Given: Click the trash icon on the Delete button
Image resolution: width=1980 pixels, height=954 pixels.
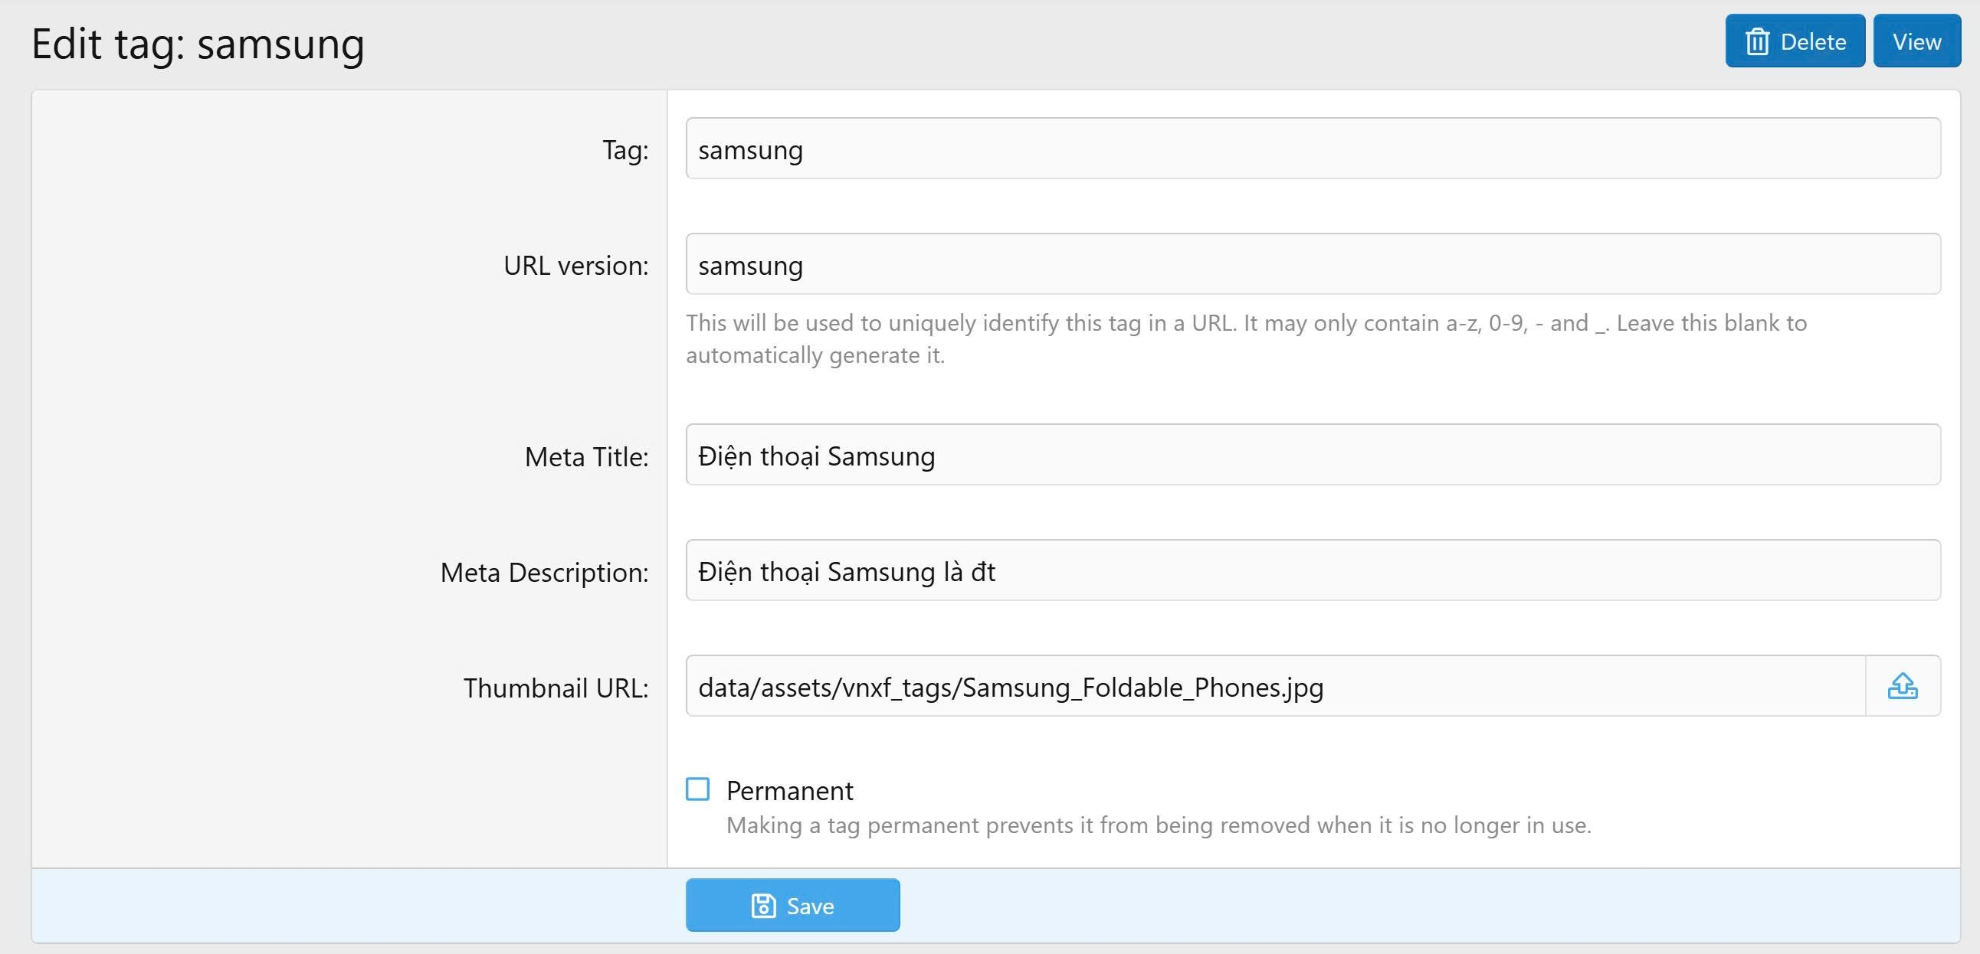Looking at the screenshot, I should click(1757, 41).
